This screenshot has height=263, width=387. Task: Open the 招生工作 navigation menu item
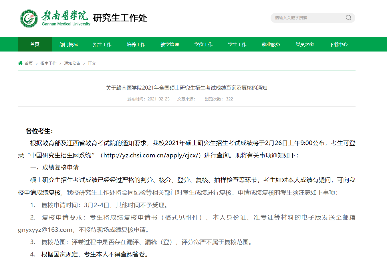click(102, 44)
